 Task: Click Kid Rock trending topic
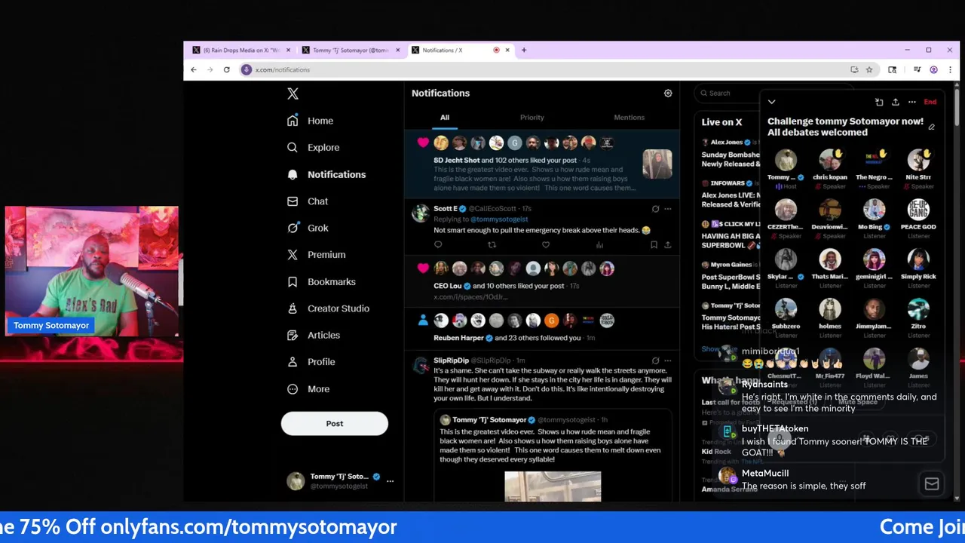coord(716,452)
